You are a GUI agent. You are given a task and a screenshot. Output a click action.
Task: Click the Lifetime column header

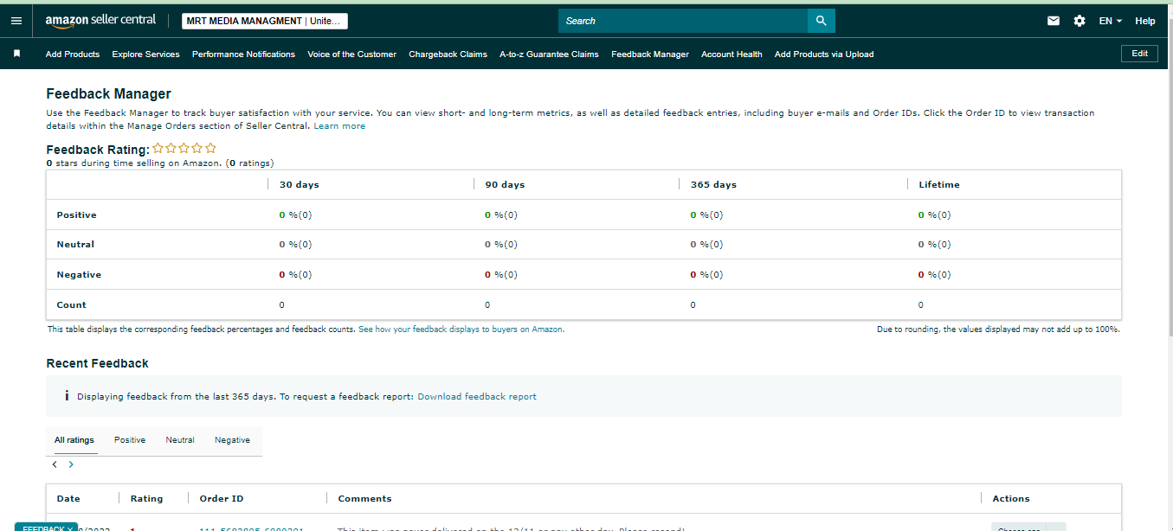(939, 184)
